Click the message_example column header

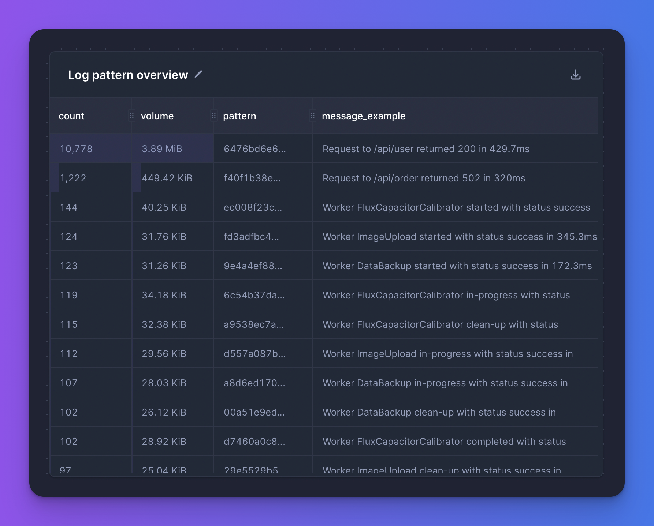tap(363, 116)
